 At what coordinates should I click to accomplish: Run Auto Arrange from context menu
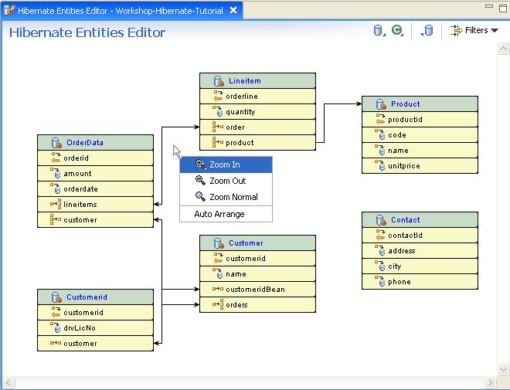point(226,214)
